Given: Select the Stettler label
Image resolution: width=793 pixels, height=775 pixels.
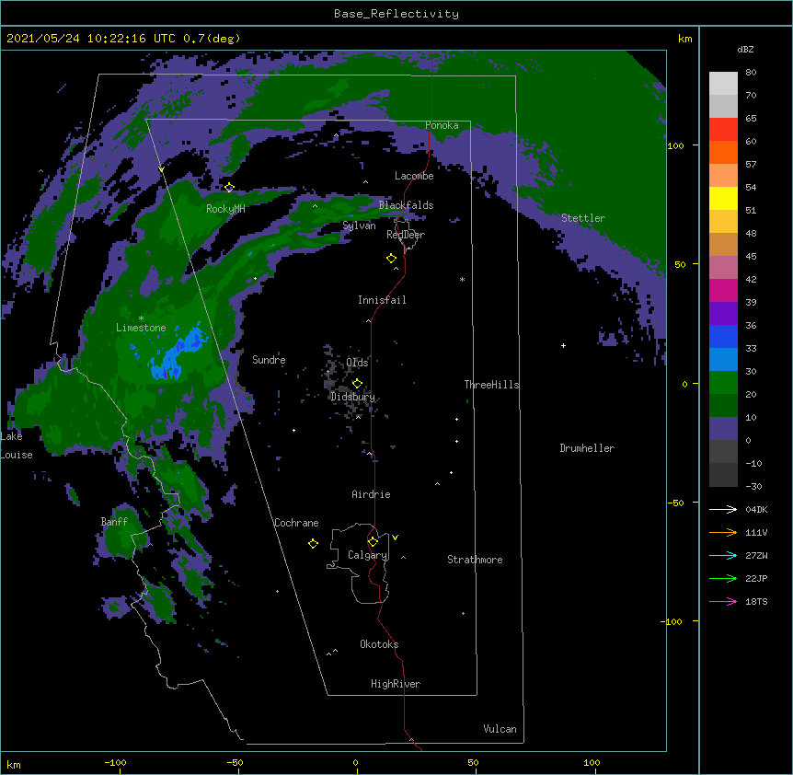Looking at the screenshot, I should click(583, 218).
